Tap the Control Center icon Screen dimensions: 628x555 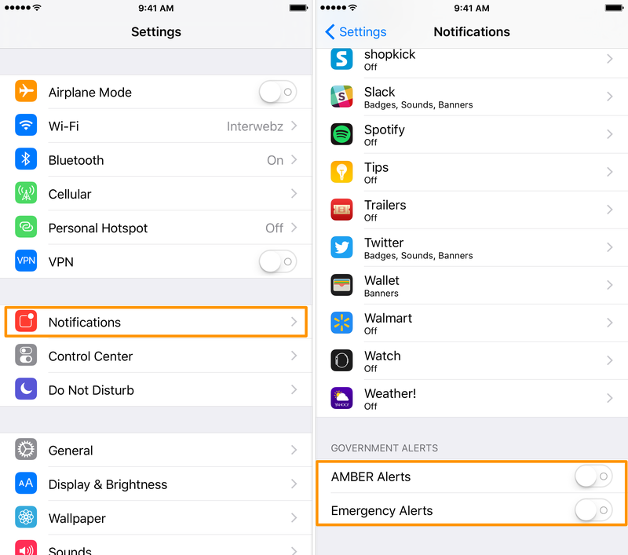26,355
